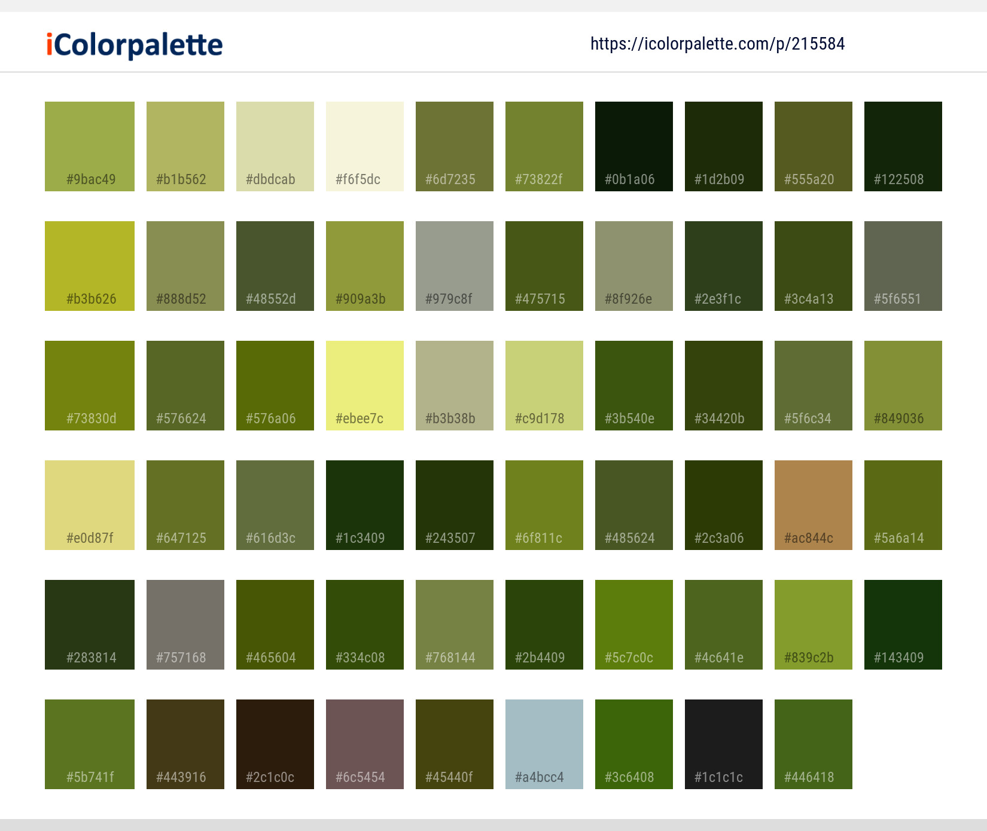This screenshot has width=987, height=831.
Task: Select the #2c3a06 swatch
Action: [x=724, y=505]
